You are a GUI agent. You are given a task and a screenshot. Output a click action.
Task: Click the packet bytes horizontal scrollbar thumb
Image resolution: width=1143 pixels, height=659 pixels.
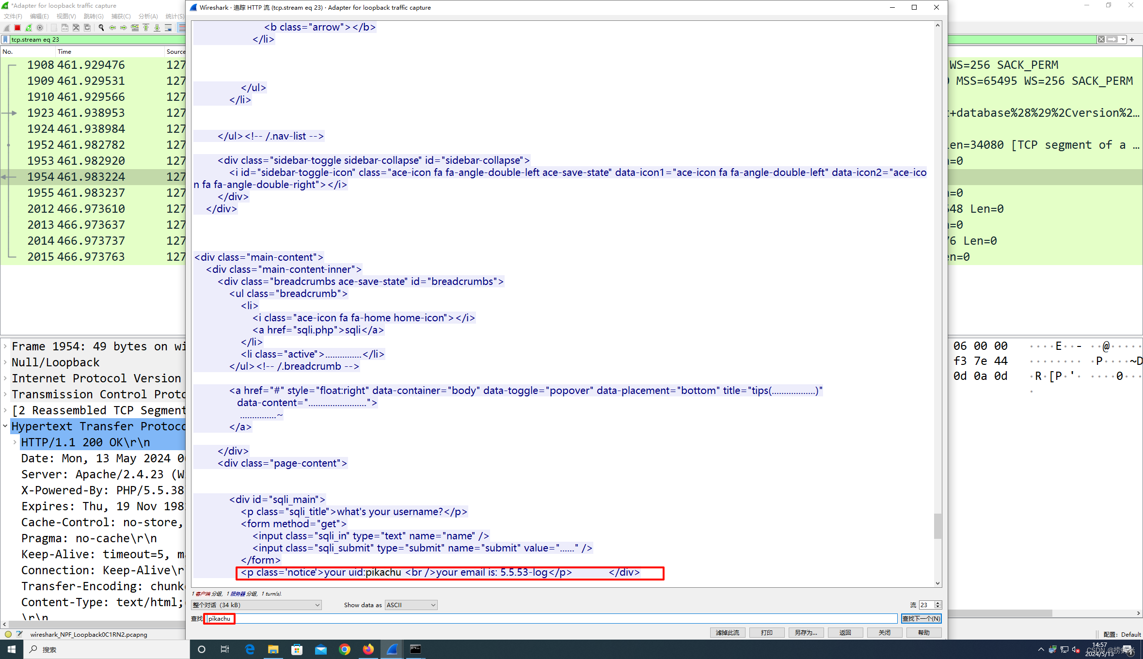pos(1000,613)
